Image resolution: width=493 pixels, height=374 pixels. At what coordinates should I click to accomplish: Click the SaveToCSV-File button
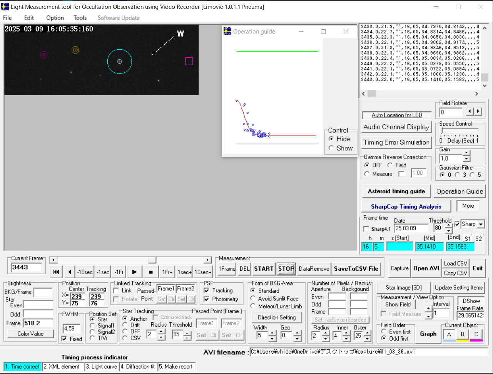(x=356, y=269)
